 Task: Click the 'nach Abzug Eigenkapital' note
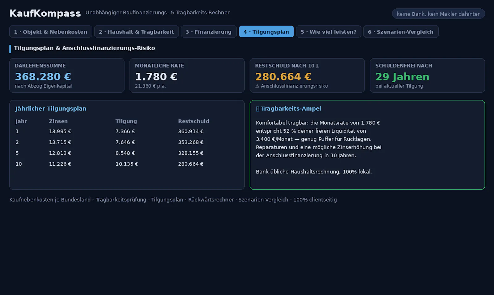coord(44,86)
